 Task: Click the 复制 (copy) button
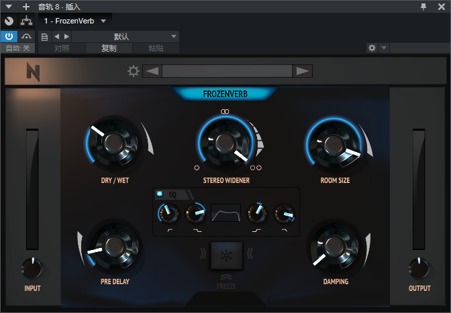coord(109,48)
